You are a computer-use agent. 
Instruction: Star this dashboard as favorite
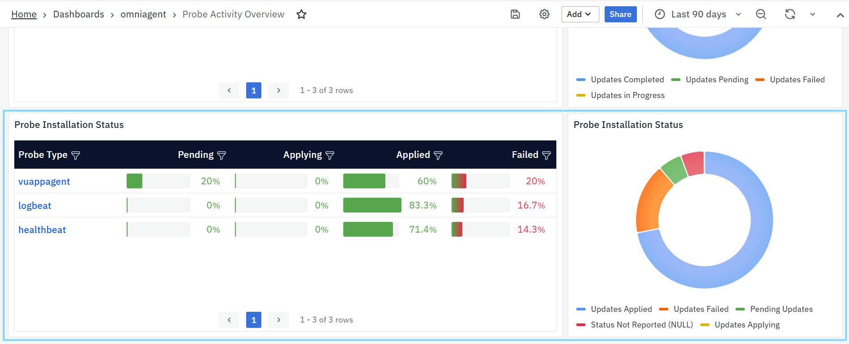tap(301, 14)
